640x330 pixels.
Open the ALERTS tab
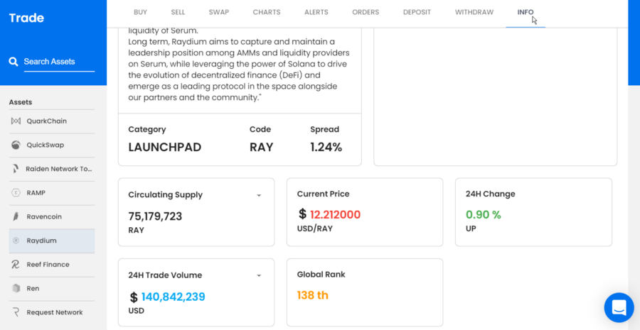tap(316, 12)
